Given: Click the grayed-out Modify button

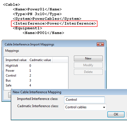Looking at the screenshot, I should pos(88,65).
